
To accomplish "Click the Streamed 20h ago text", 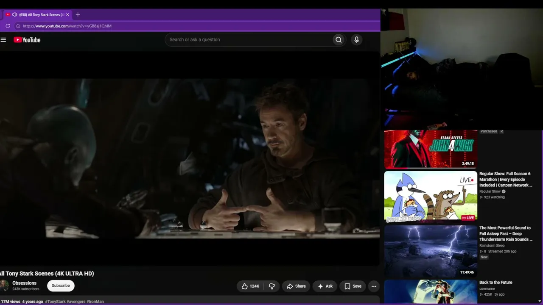I will point(503,252).
